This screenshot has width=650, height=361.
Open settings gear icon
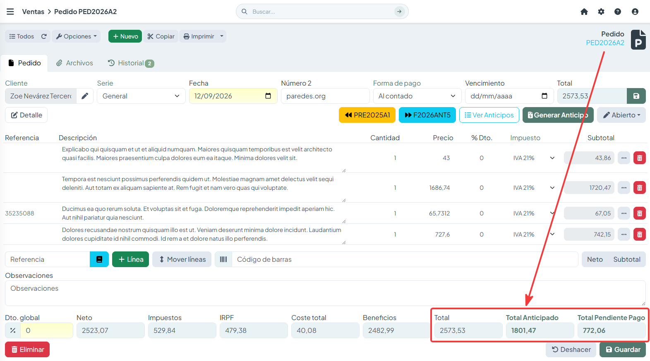[x=601, y=12]
